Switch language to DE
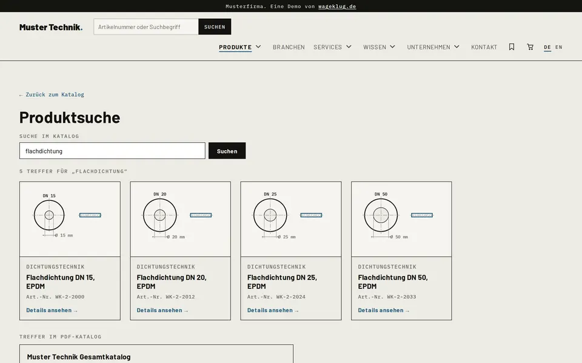The height and width of the screenshot is (363, 582). [x=547, y=47]
